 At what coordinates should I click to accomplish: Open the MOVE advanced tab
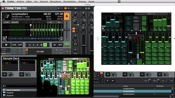click(x=4, y=49)
